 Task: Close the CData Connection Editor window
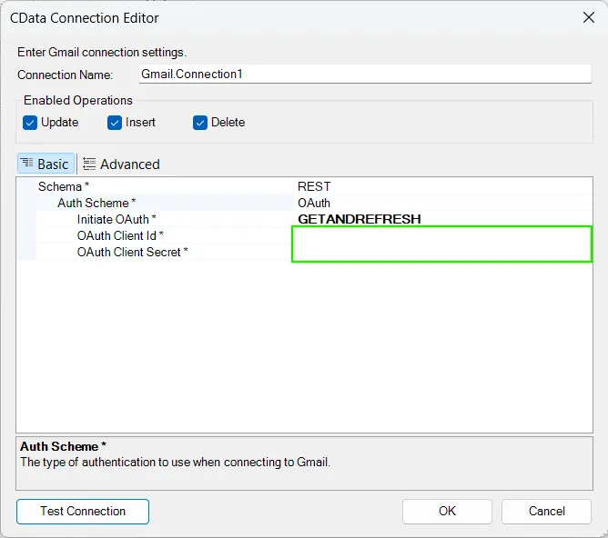[587, 16]
